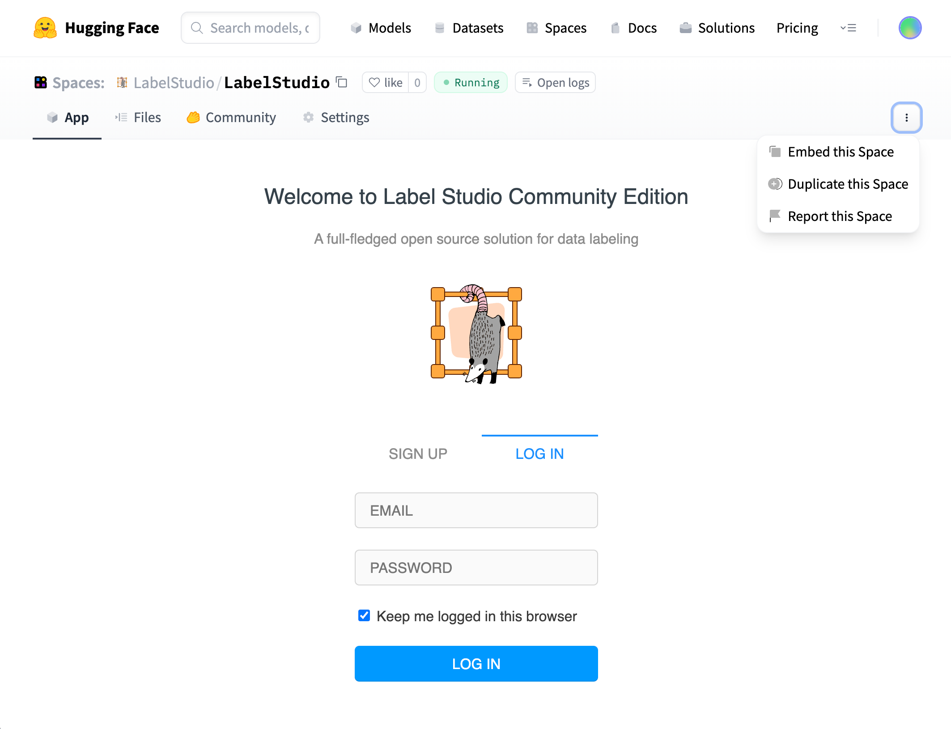Click the heart like icon
This screenshot has height=729, width=951.
(x=376, y=82)
